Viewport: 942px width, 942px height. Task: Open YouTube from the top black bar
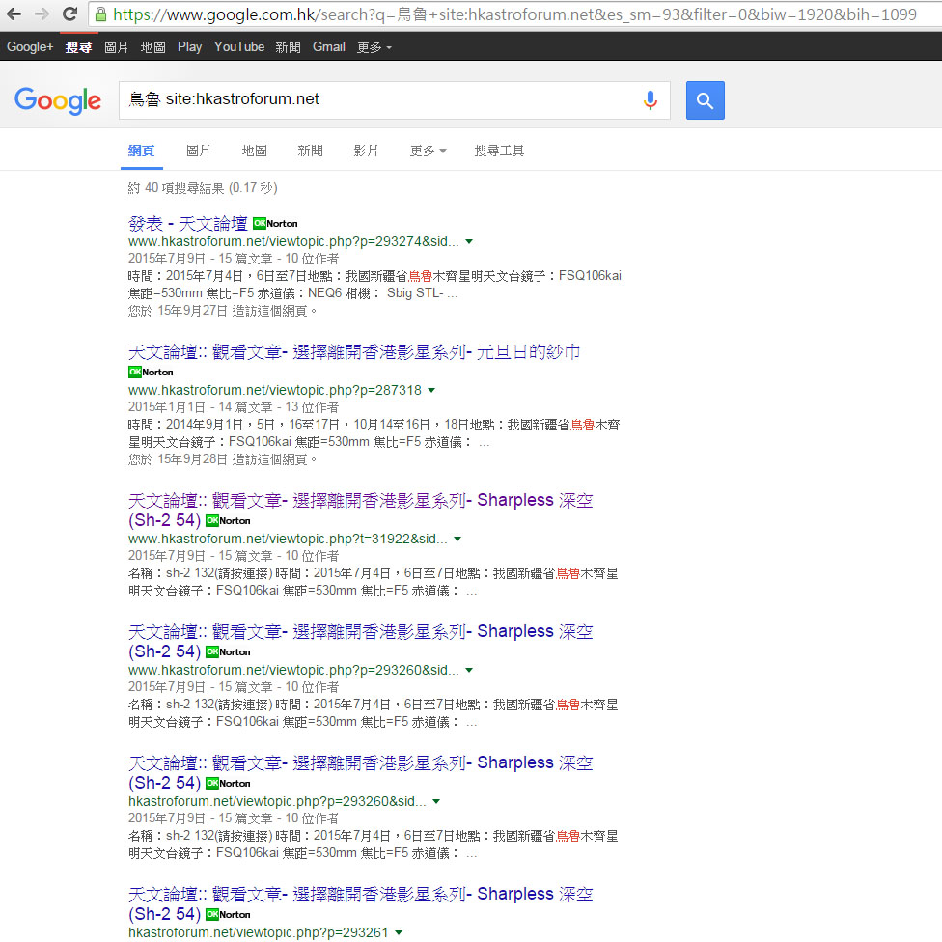(x=238, y=47)
